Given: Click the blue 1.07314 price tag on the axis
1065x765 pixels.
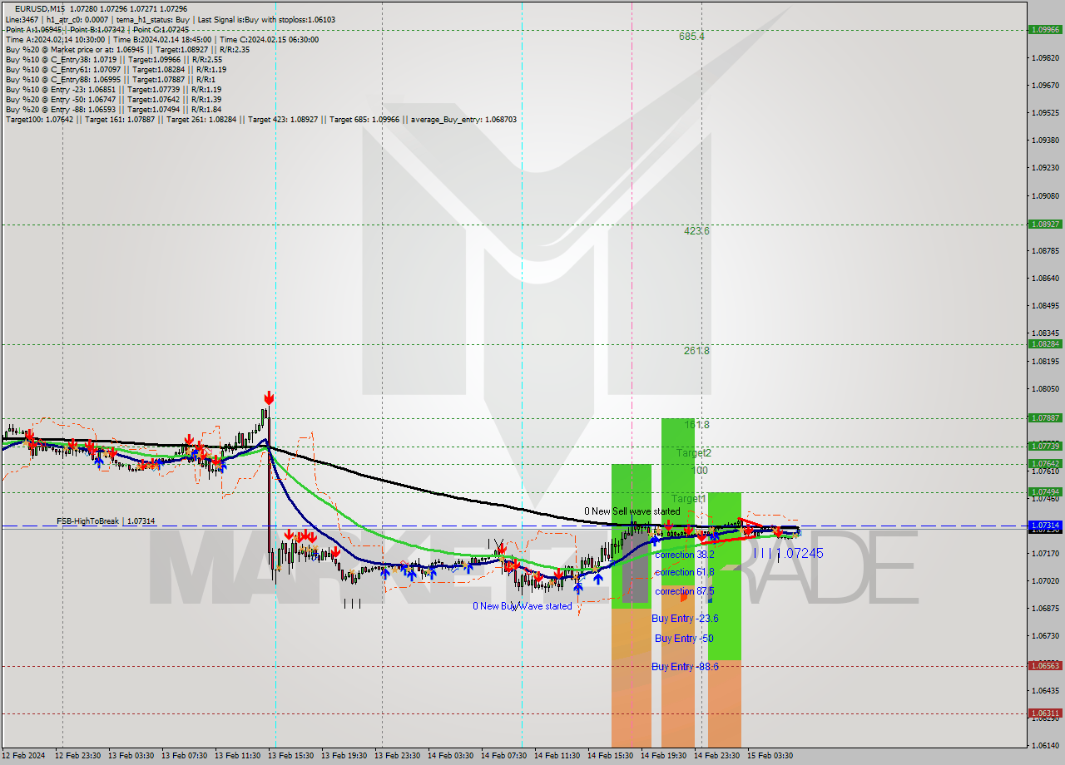Looking at the screenshot, I should pos(1045,526).
